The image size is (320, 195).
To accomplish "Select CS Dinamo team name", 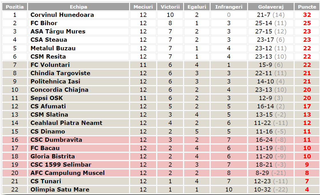I will [48, 132].
